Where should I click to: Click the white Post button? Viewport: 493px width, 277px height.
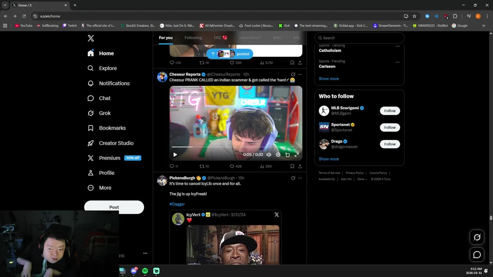tap(114, 207)
